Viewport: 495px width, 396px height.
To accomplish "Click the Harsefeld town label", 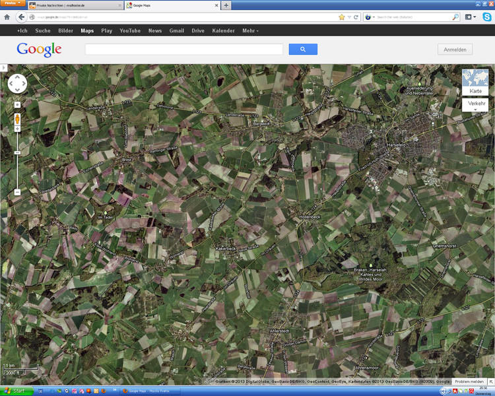I will point(396,145).
